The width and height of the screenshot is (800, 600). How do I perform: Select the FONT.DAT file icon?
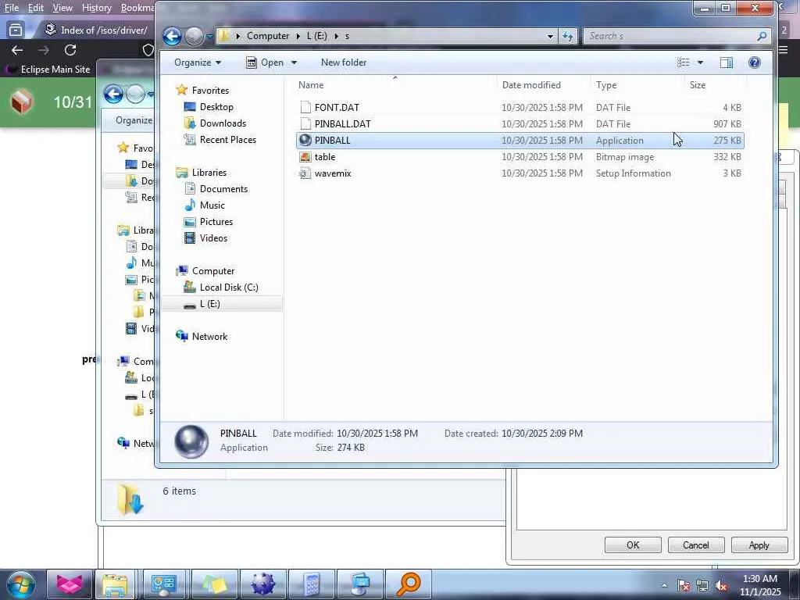pos(305,107)
